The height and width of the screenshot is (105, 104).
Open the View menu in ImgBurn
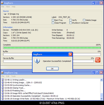coord(8,7)
